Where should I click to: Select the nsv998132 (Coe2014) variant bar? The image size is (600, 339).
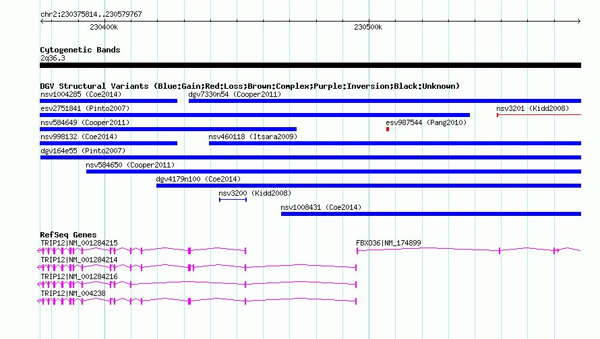[x=109, y=143]
